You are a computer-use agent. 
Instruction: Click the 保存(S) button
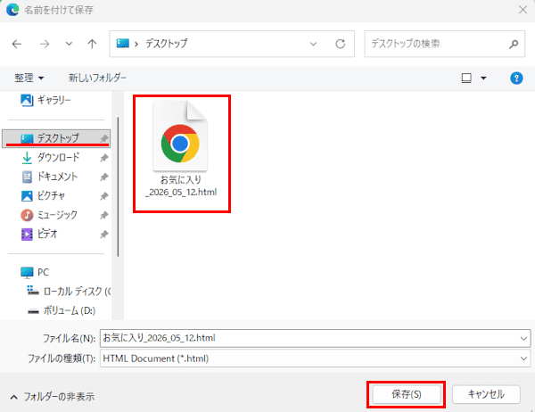click(406, 394)
